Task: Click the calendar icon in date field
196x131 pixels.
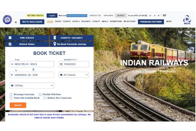Action: 61,64
